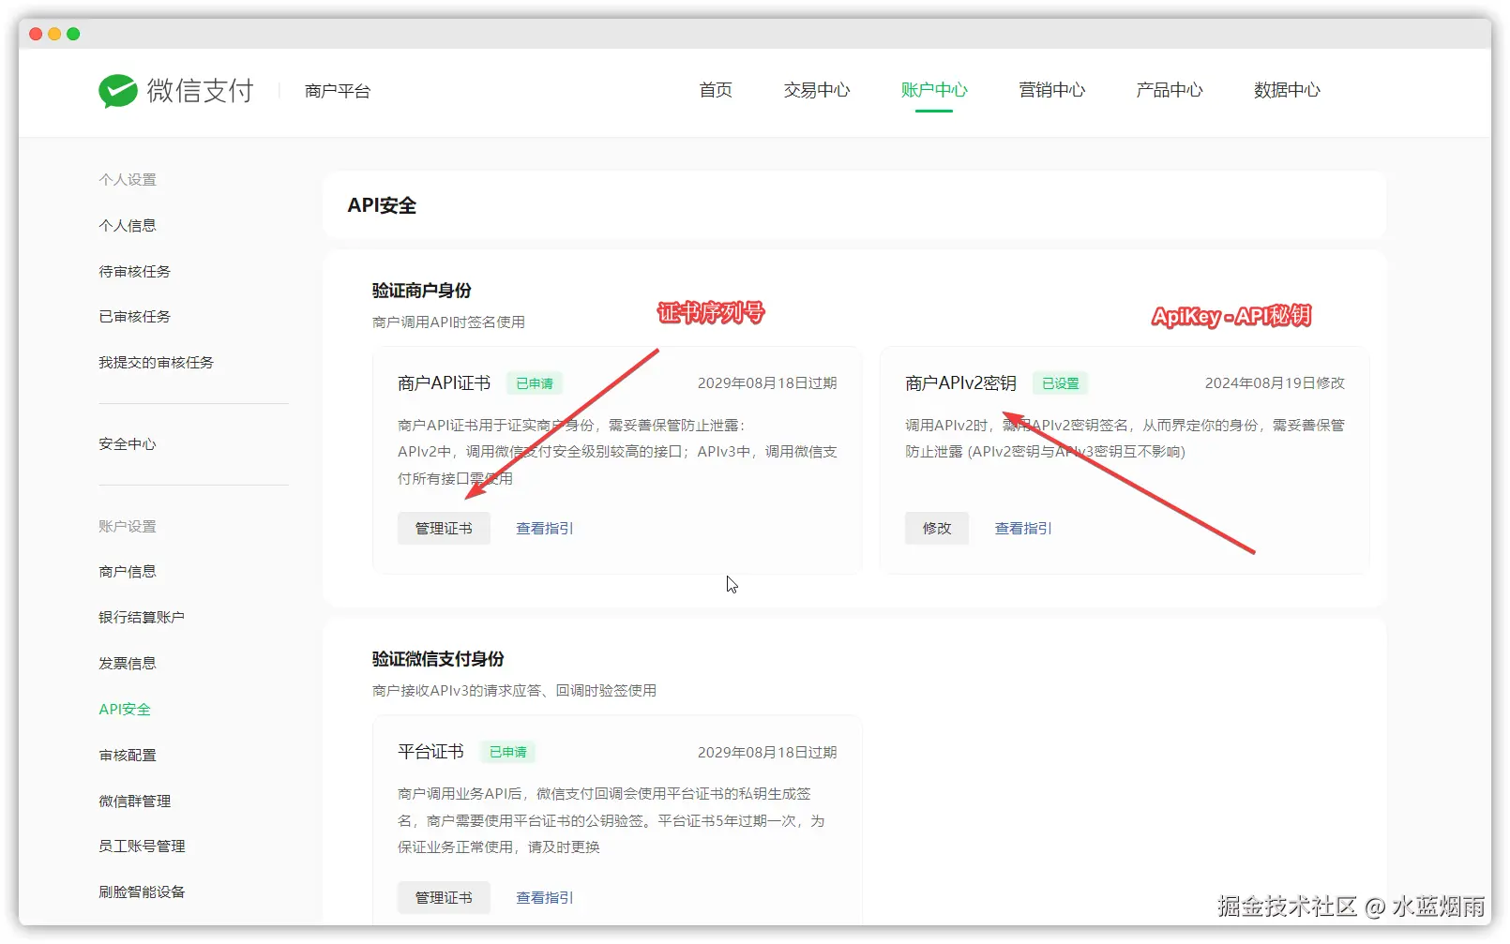The image size is (1510, 944).
Task: Go to 员工账号管理 in sidebar
Action: coord(142,847)
